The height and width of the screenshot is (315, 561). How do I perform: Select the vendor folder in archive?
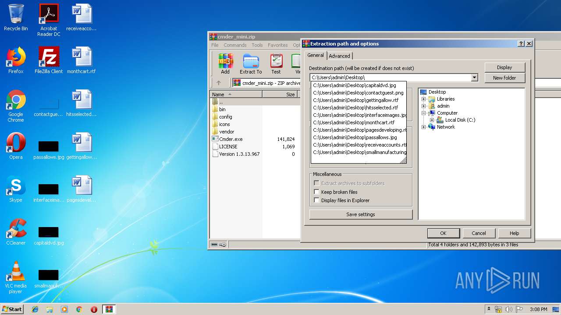[x=227, y=132]
